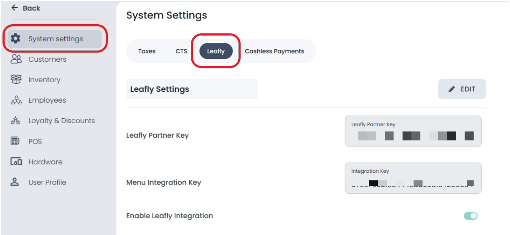Click the Inventory box icon
This screenshot has height=235, width=510.
15,79
